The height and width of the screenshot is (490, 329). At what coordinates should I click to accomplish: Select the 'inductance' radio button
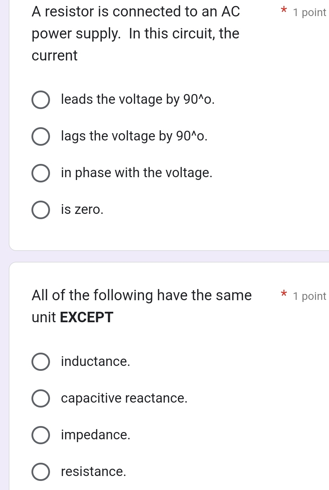pyautogui.click(x=41, y=362)
